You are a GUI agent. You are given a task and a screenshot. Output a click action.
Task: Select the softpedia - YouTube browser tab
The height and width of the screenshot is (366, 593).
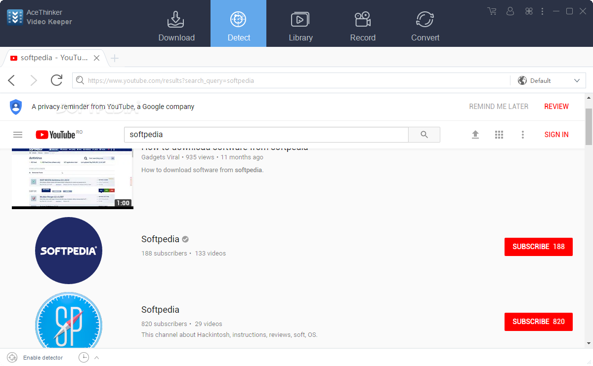(54, 58)
